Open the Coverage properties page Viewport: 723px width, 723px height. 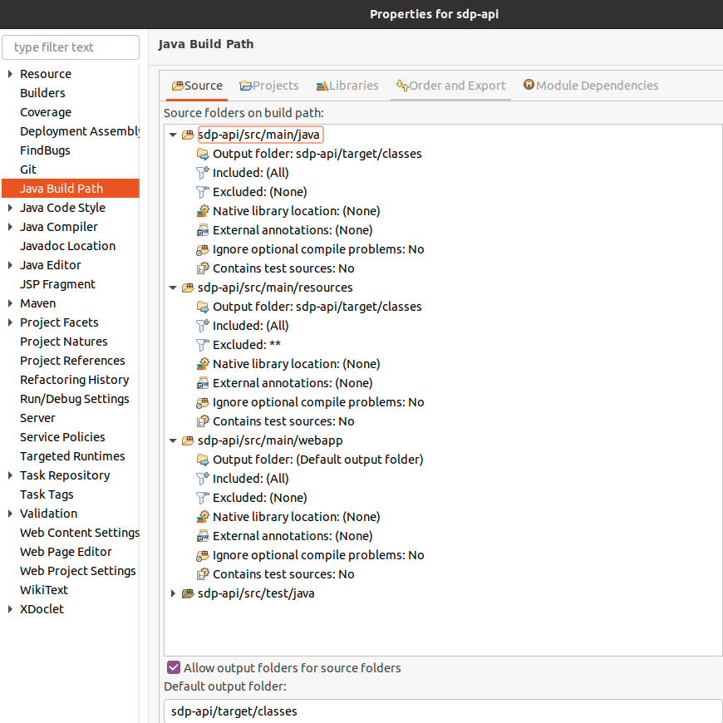point(46,112)
